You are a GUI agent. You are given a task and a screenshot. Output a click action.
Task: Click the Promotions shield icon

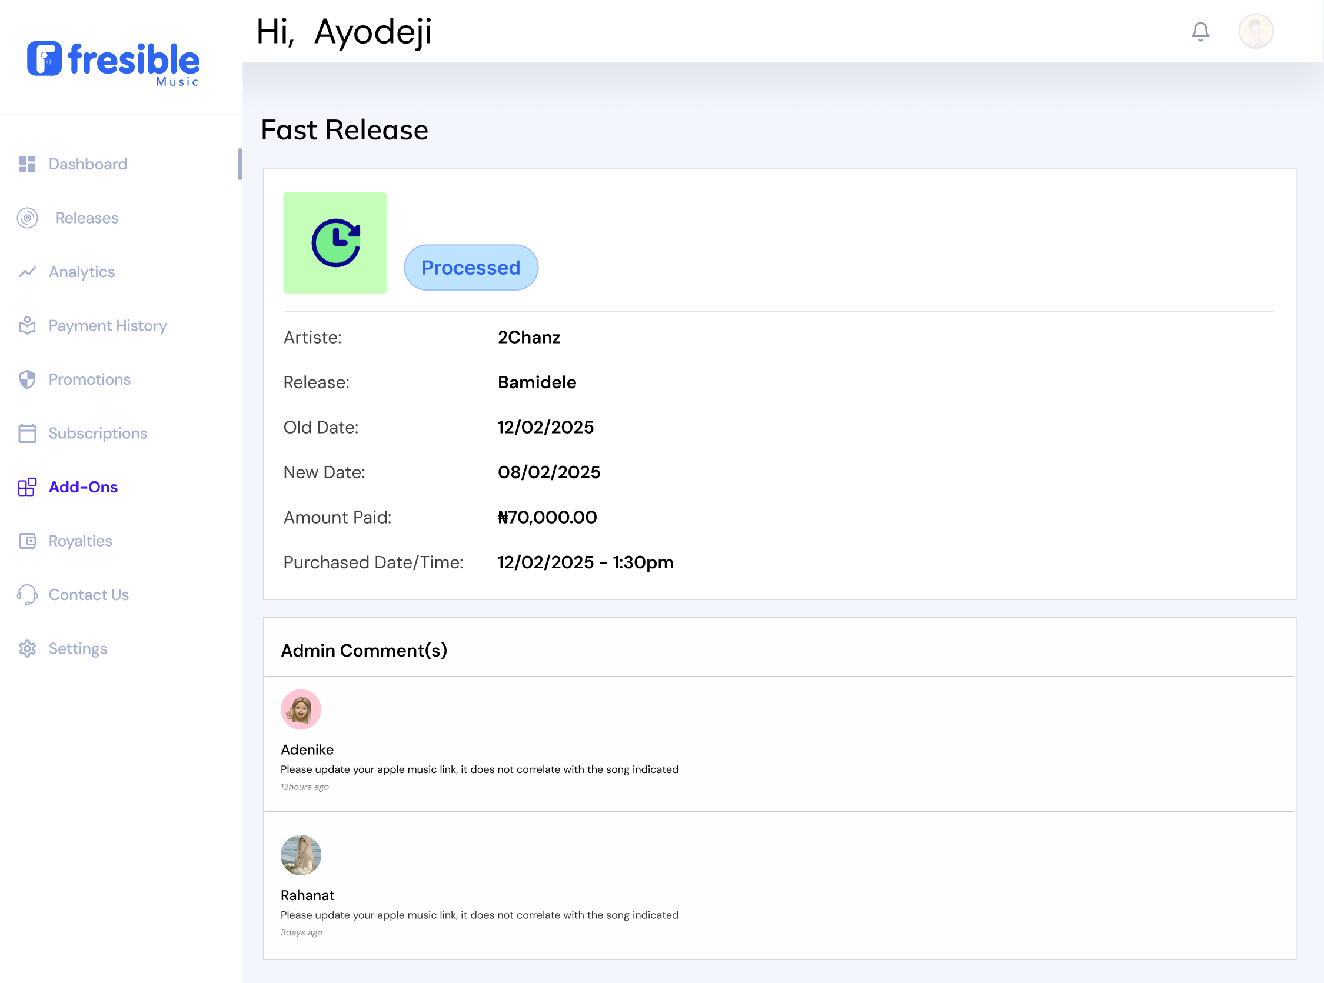click(x=28, y=379)
